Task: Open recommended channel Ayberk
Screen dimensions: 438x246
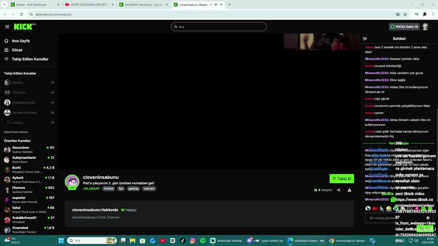Action: click(x=29, y=180)
